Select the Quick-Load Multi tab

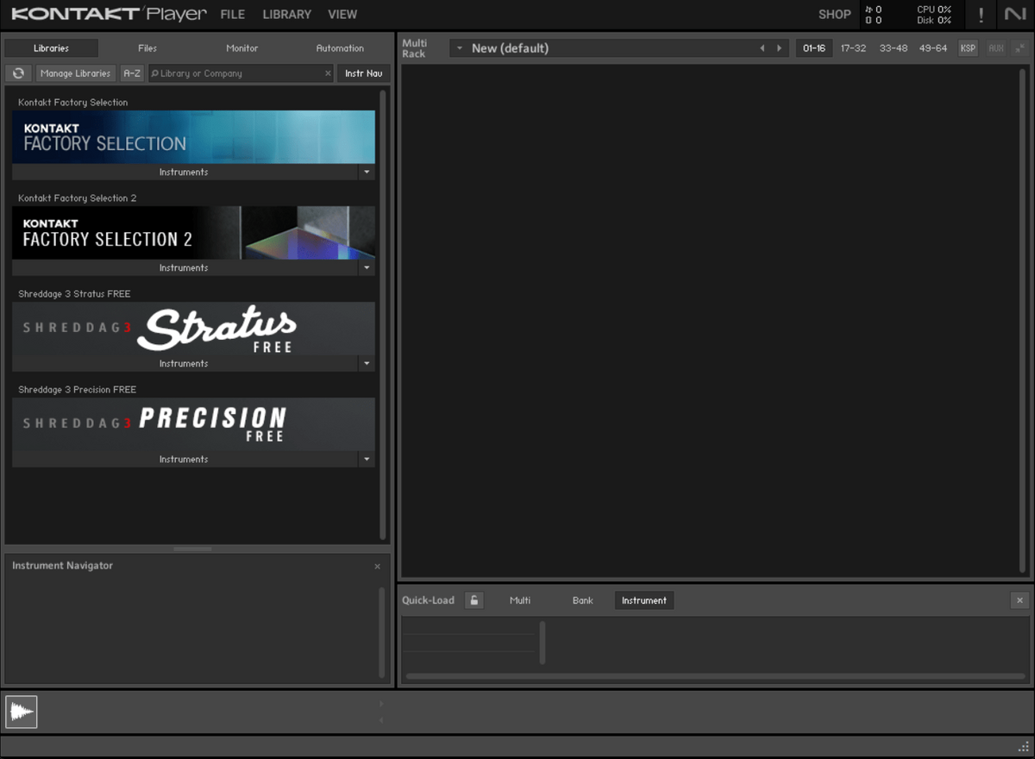(x=520, y=600)
